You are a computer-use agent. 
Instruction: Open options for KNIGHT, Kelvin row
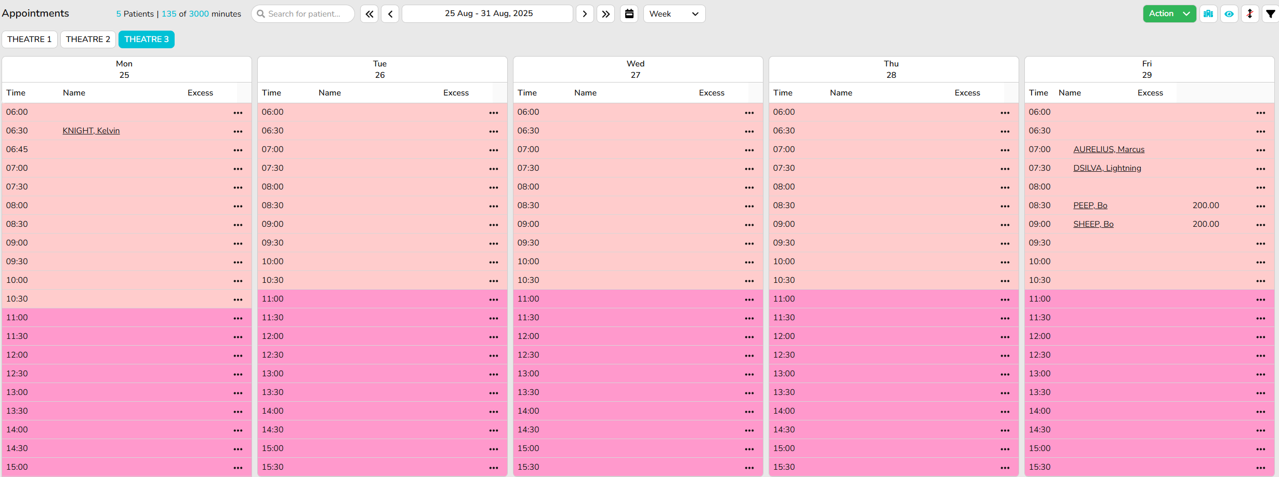[x=238, y=131]
